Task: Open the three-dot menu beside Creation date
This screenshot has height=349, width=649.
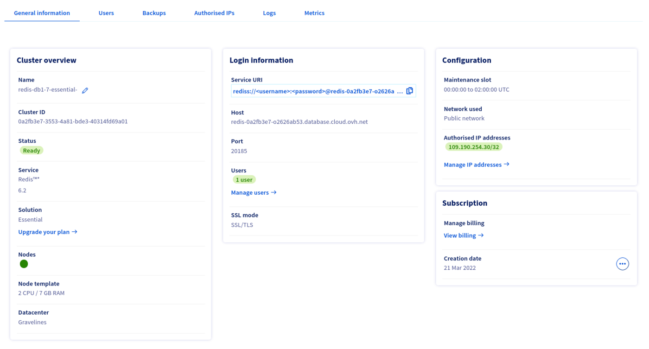Action: (622, 264)
